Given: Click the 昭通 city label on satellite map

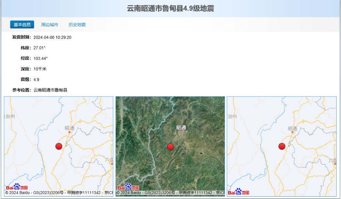Looking at the screenshot, I should tap(181, 127).
